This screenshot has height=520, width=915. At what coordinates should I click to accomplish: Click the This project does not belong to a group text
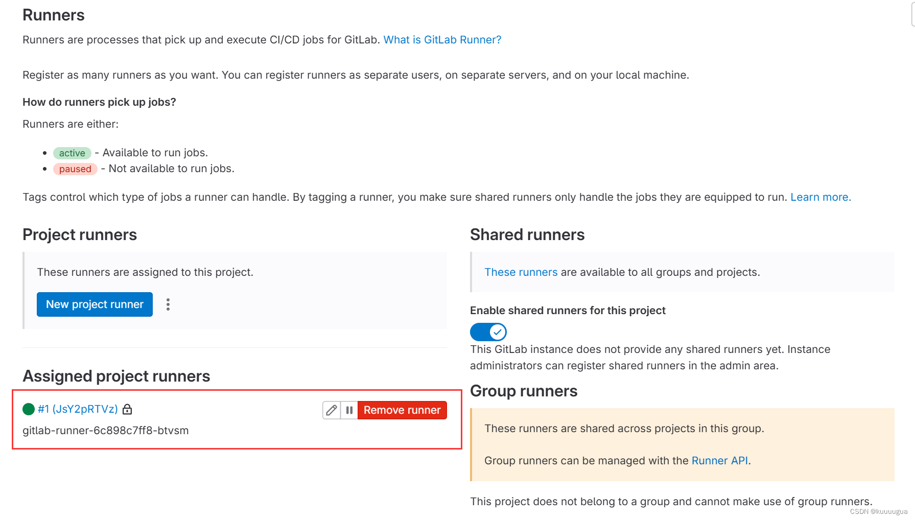coord(671,502)
